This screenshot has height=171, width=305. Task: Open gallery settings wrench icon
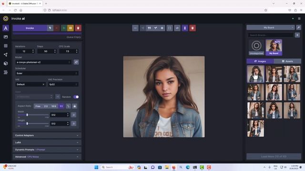[299, 28]
